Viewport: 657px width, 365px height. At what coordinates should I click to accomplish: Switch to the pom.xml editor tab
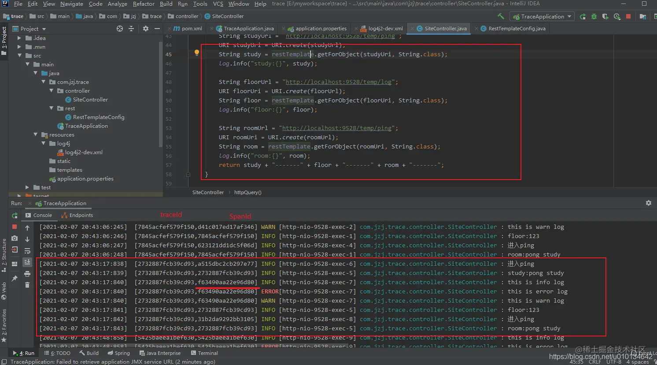188,29
